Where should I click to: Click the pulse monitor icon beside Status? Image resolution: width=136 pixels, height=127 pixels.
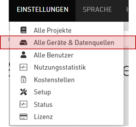(23, 104)
